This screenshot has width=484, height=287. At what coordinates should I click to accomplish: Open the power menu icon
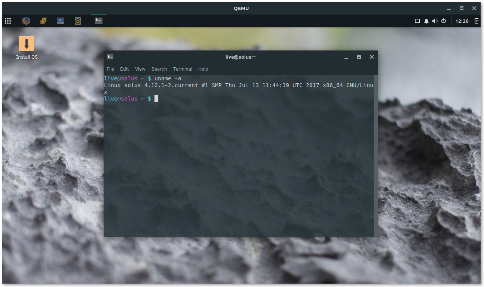444,21
